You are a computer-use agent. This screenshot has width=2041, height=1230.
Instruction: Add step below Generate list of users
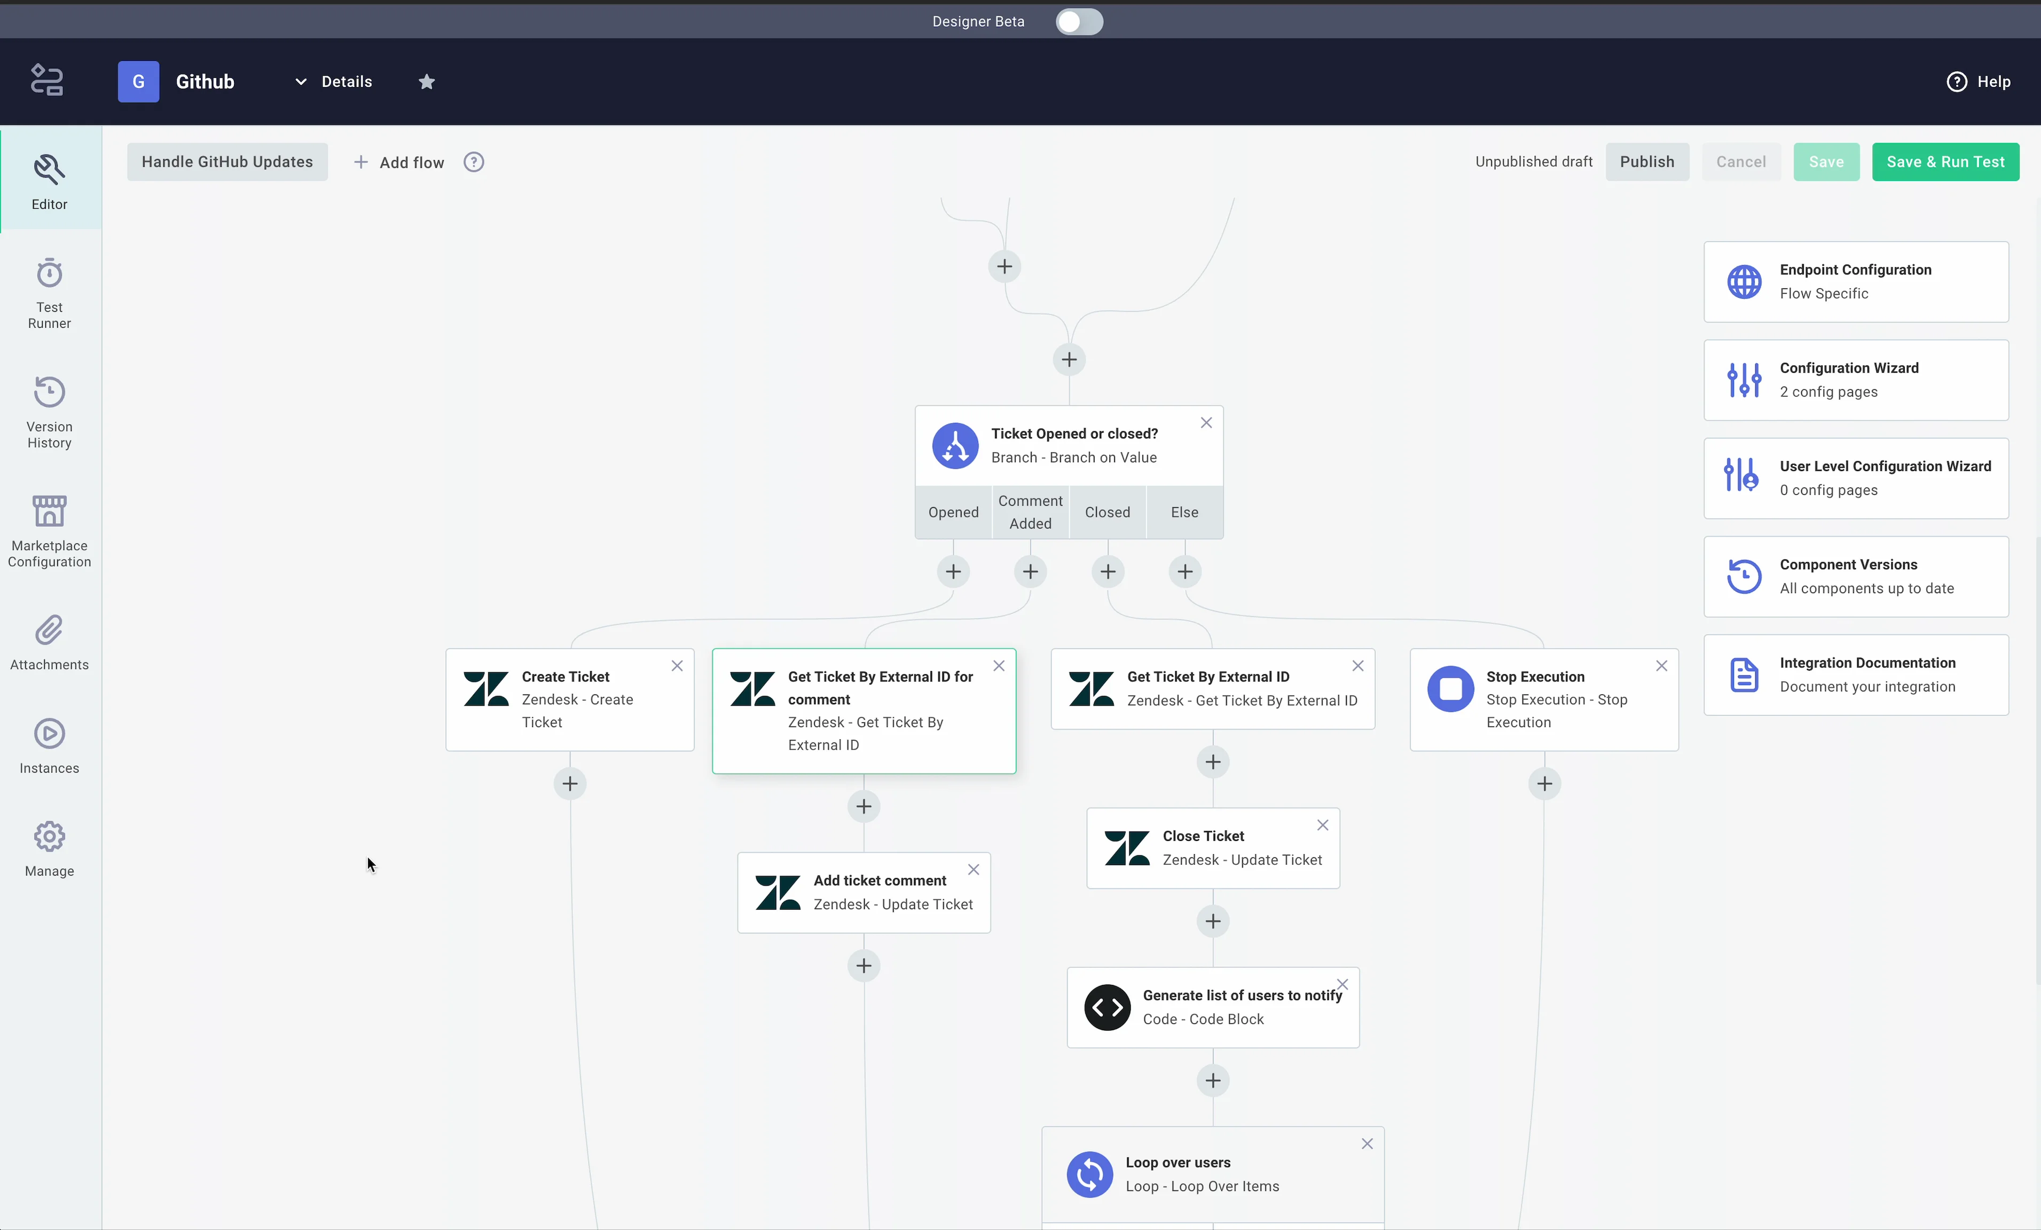pos(1213,1080)
